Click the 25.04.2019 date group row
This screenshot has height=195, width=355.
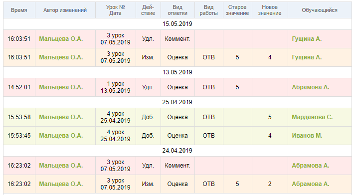click(x=177, y=102)
